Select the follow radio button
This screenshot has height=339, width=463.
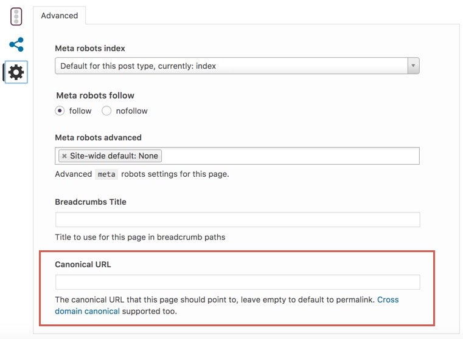click(x=60, y=111)
